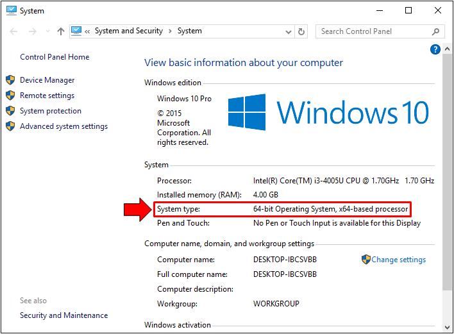This screenshot has width=454, height=334.
Task: Open Security and Maintenance link
Action: [63, 315]
